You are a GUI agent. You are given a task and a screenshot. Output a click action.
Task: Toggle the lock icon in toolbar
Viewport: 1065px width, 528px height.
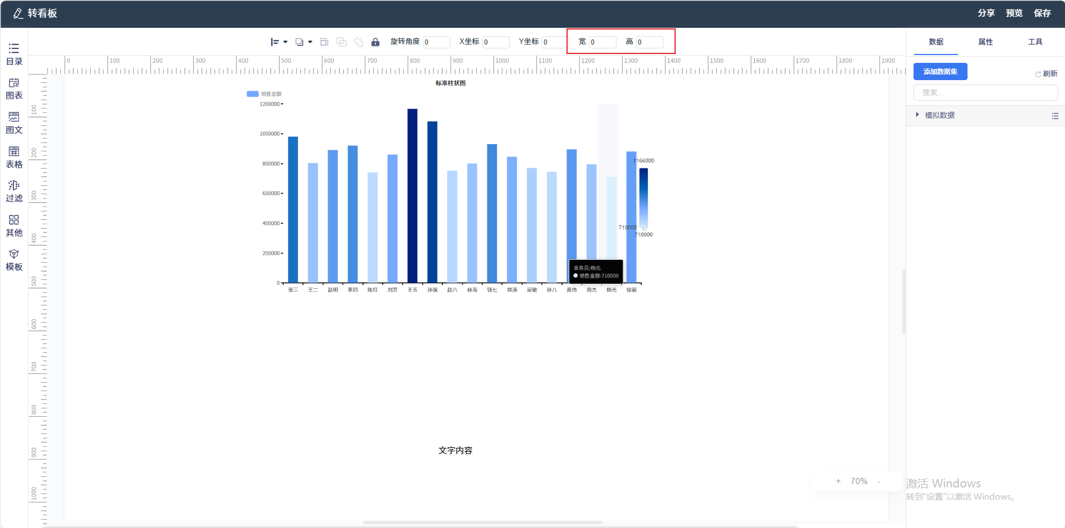pyautogui.click(x=375, y=42)
